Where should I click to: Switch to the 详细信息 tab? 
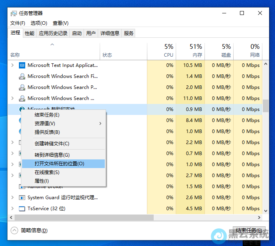click(x=110, y=33)
